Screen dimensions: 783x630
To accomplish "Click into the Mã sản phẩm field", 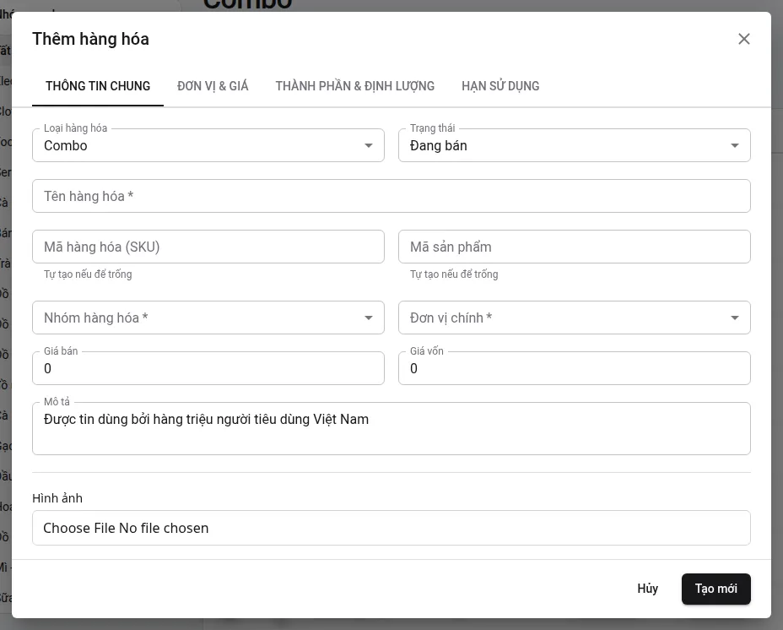I will 575,247.
